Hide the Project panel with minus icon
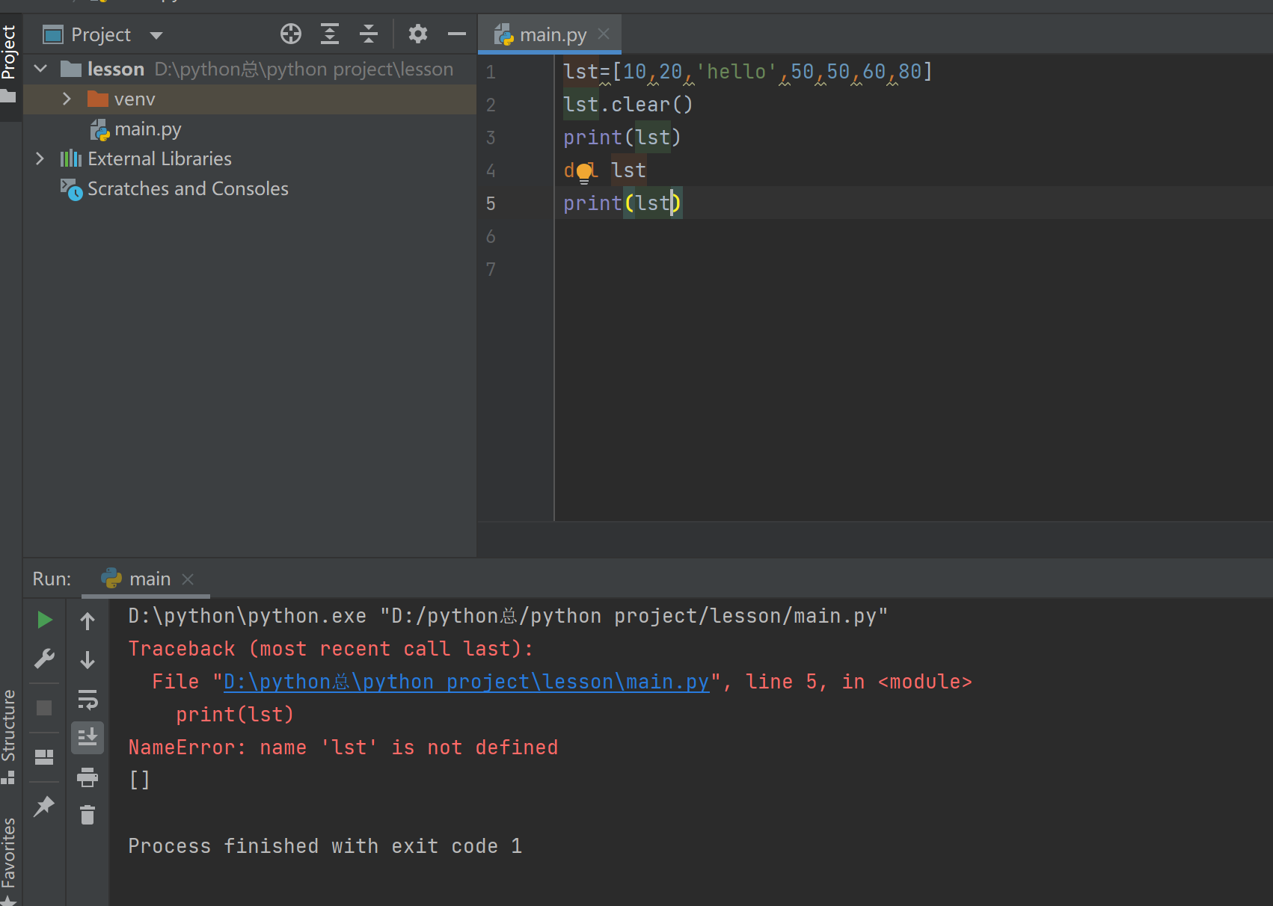1273x906 pixels. (457, 34)
